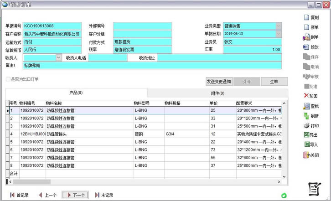Viewport: 331px width, 201px height.
Task: Click the 取消 cancel icon
Action: pos(306,67)
